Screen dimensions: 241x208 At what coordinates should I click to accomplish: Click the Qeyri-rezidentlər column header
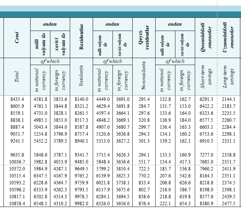(144, 38)
